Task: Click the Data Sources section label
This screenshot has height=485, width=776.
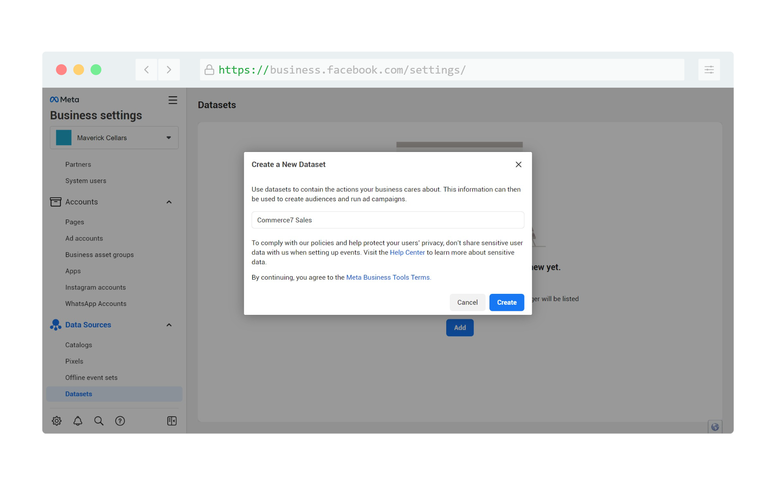Action: click(88, 325)
